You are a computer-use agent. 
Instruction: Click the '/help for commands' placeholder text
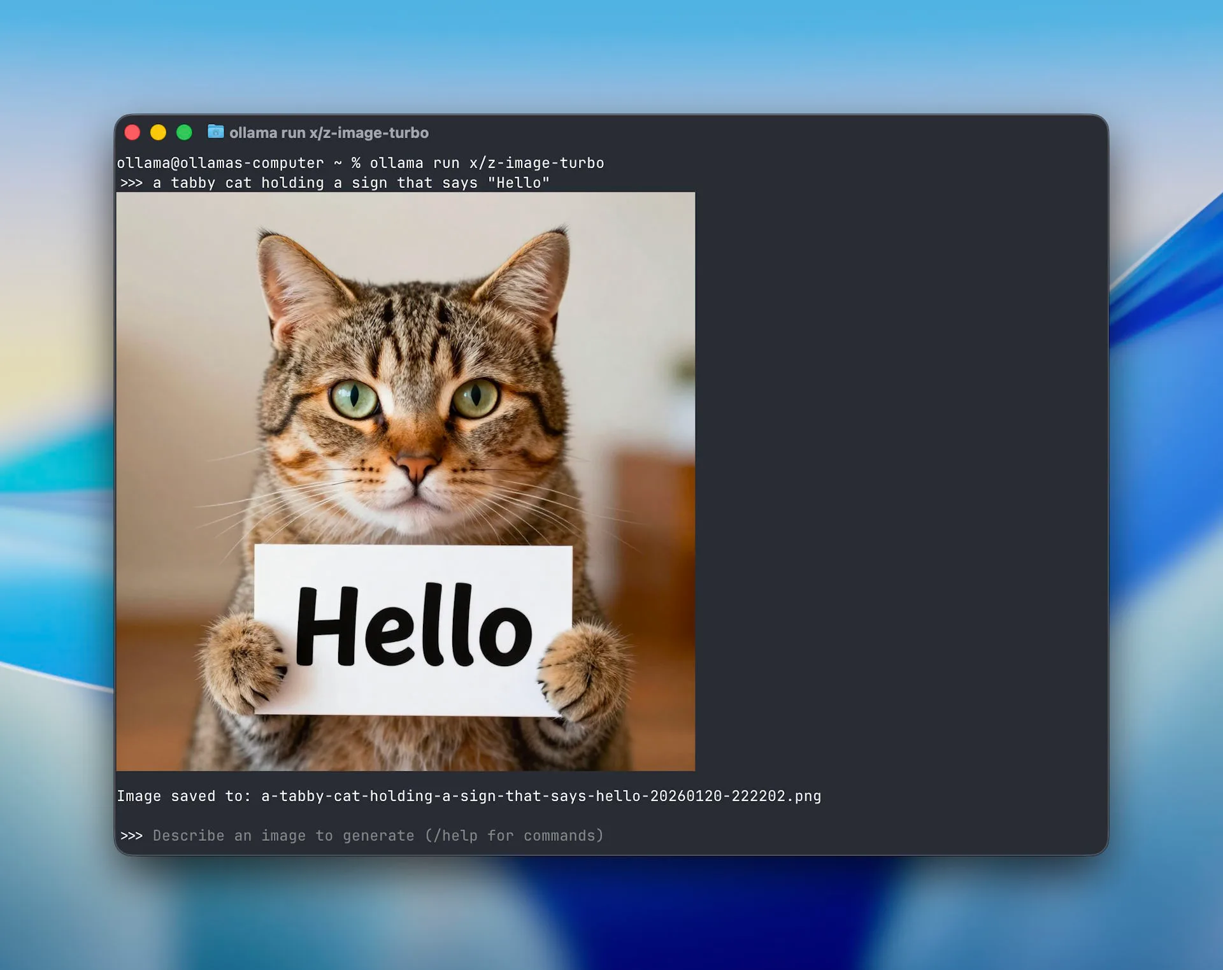[513, 836]
